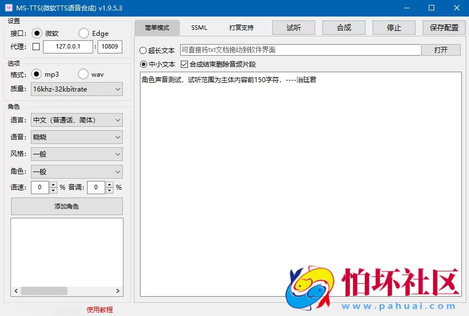469x316 pixels.
Task: Click the MS-TTS app icon in title bar
Action: pyautogui.click(x=9, y=8)
